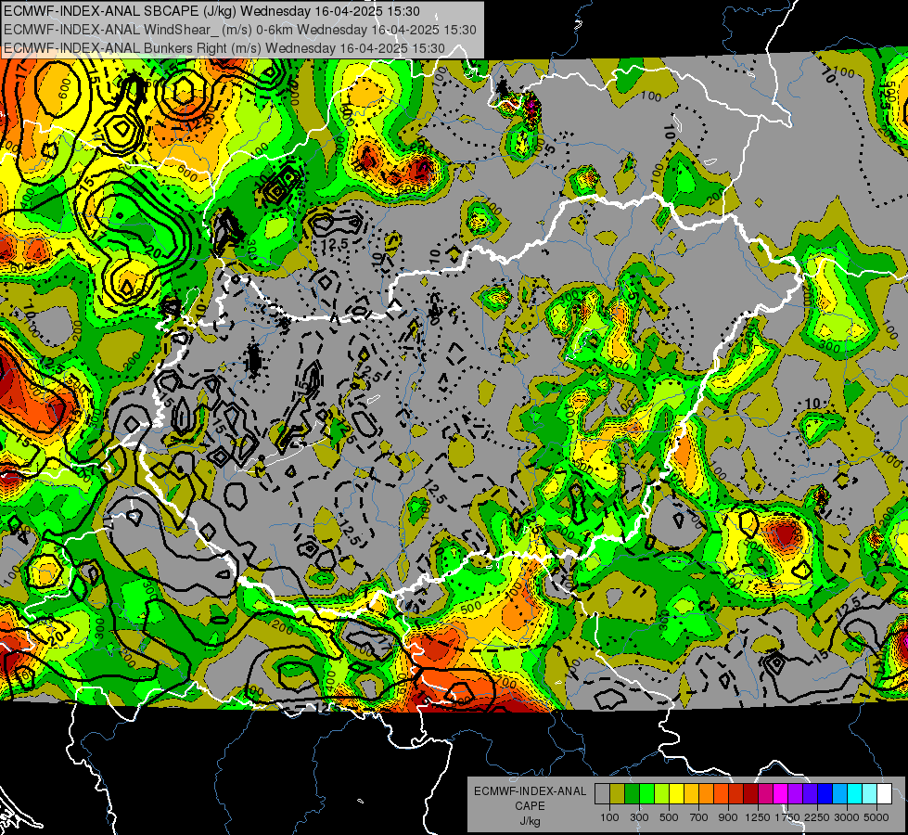The image size is (908, 835).
Task: Click the 2250 label under legend
Action: click(817, 817)
